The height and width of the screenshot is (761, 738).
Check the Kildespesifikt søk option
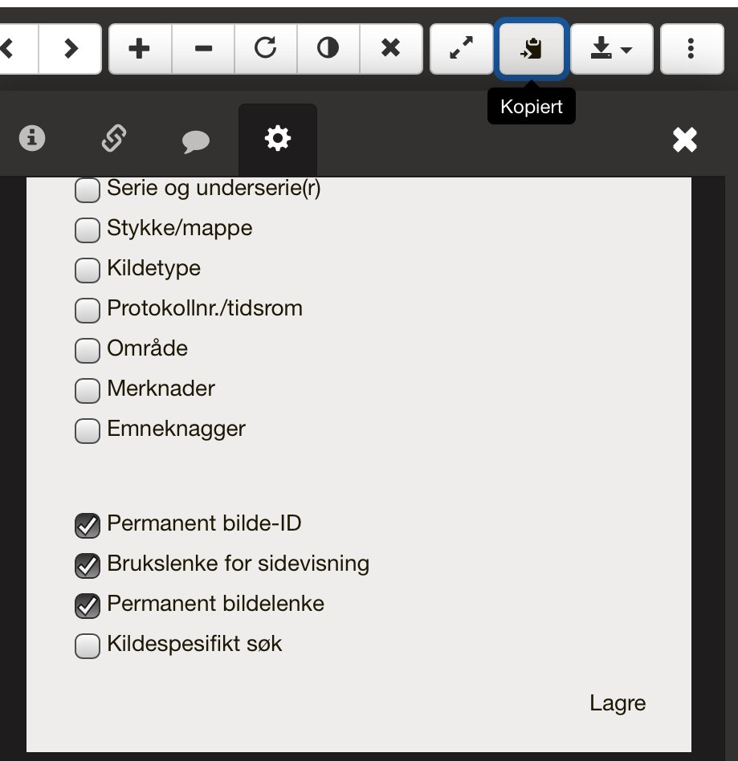(87, 646)
